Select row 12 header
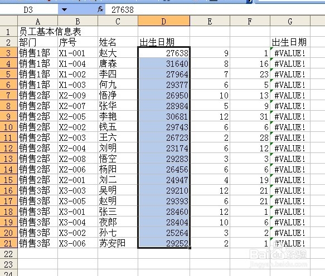Screen dimensions: 325x276 click(8, 148)
